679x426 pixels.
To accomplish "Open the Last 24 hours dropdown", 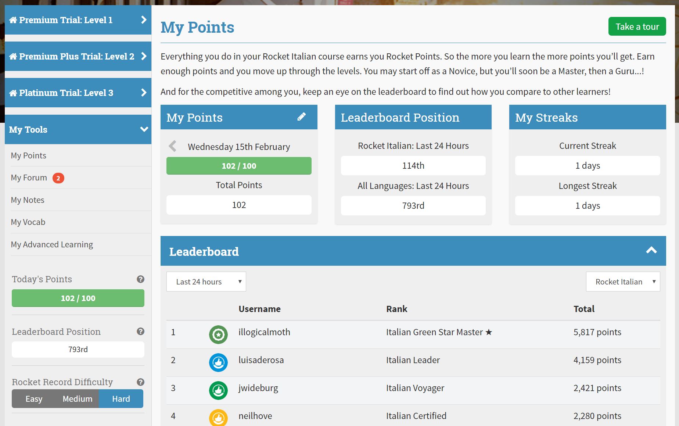I will [206, 282].
